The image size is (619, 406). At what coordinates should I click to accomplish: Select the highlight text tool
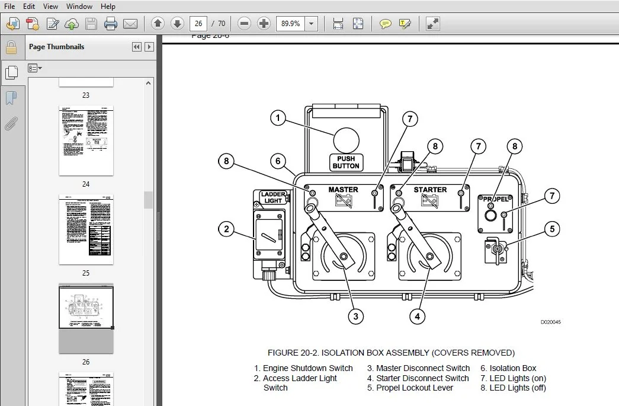405,24
